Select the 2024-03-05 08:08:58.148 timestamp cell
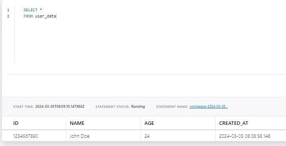 pos(244,136)
